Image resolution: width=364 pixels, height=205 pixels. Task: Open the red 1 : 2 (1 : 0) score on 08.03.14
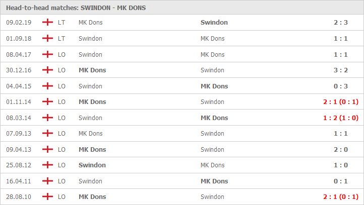click(341, 118)
